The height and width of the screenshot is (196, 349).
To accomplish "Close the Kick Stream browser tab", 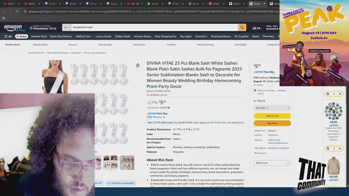I will 162,4.
